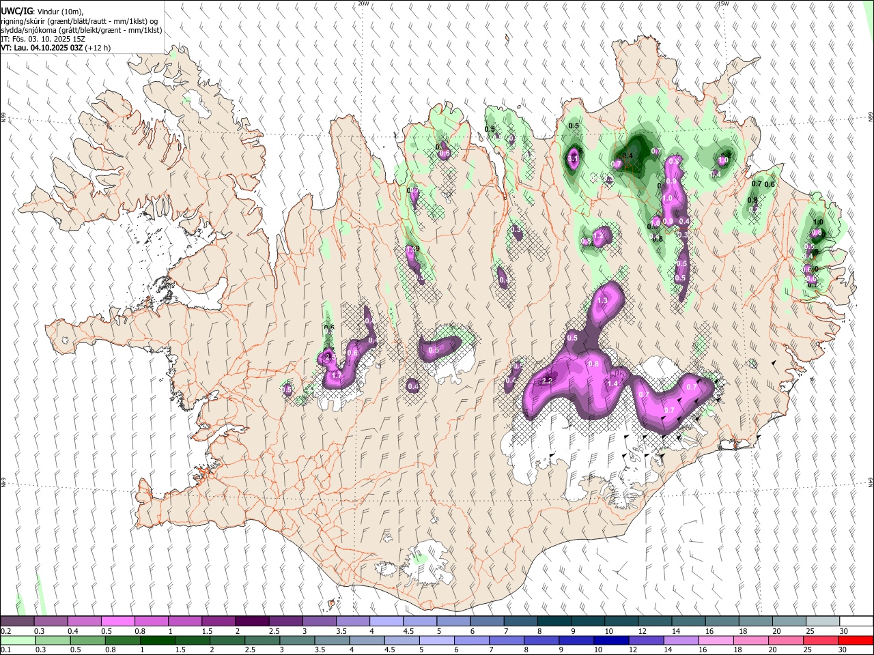Click the '1.7' value on the map

tap(336, 376)
